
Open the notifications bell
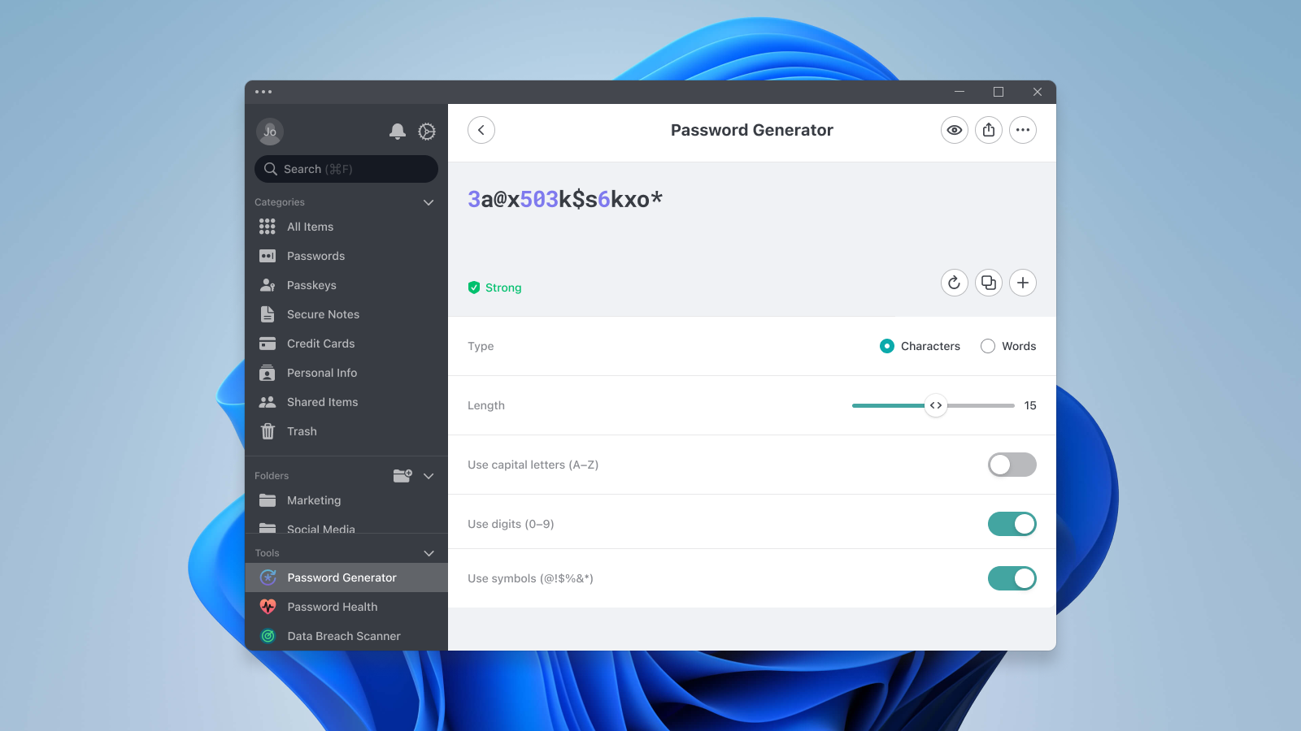click(398, 132)
